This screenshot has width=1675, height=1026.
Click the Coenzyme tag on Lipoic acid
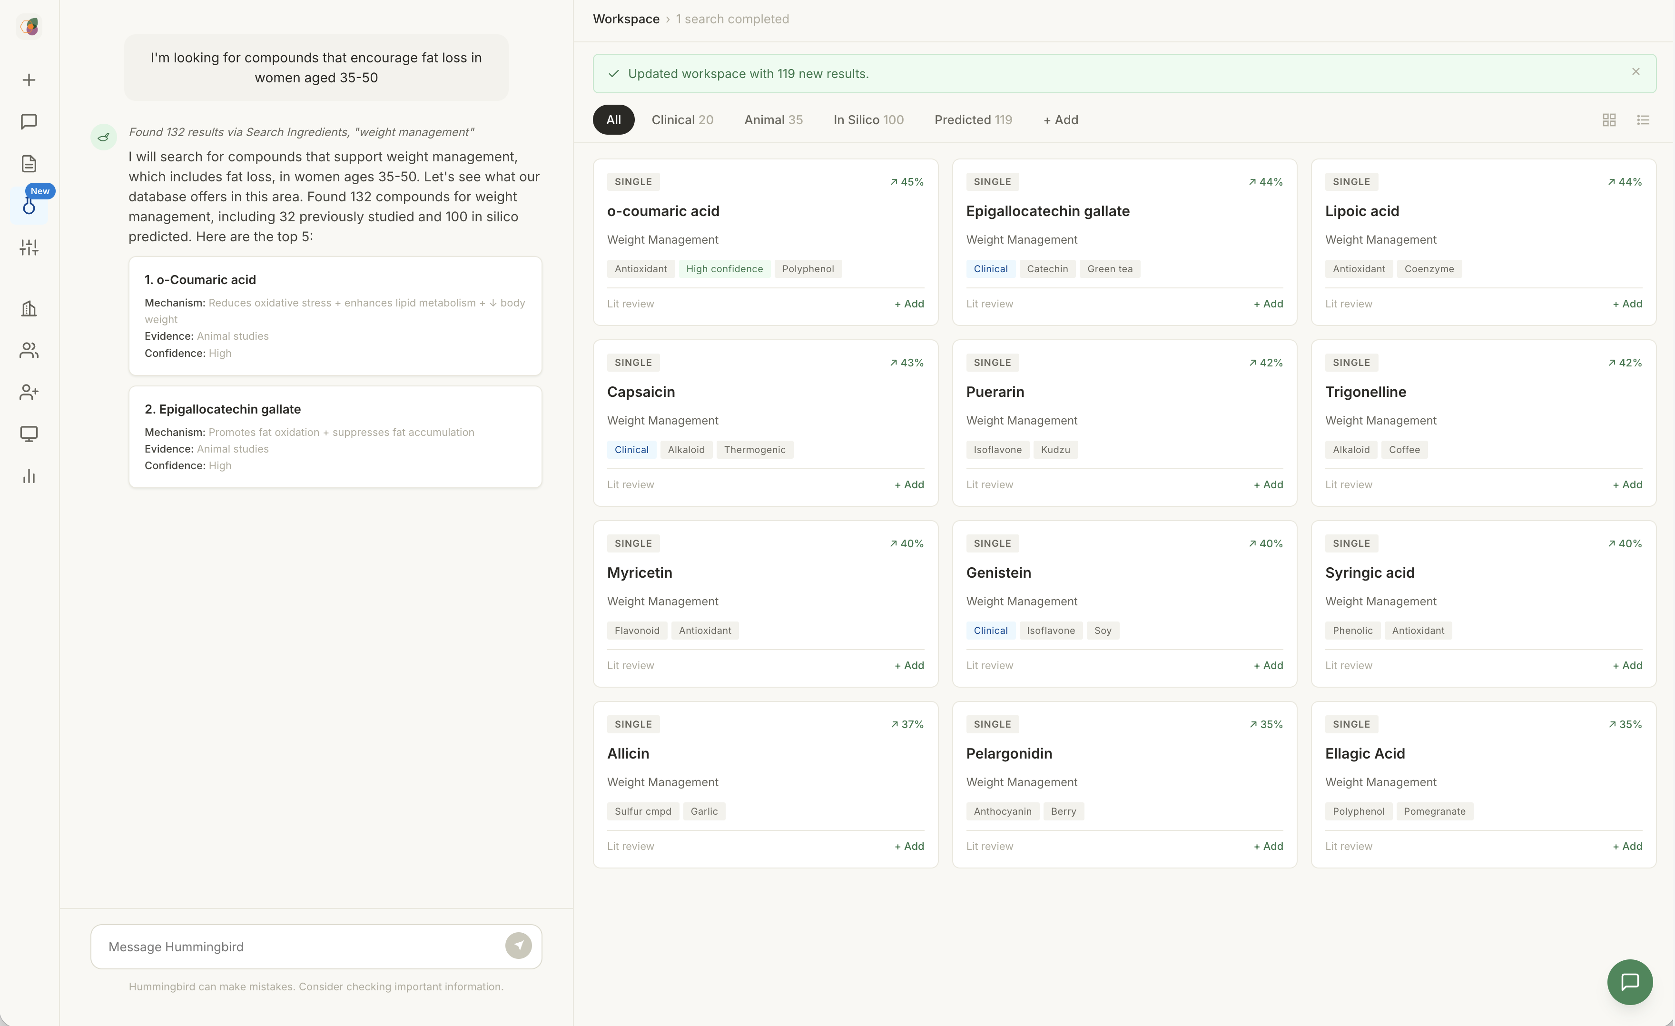click(1429, 269)
